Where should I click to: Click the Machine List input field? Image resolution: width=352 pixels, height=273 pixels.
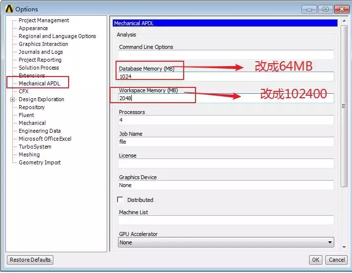click(226, 220)
